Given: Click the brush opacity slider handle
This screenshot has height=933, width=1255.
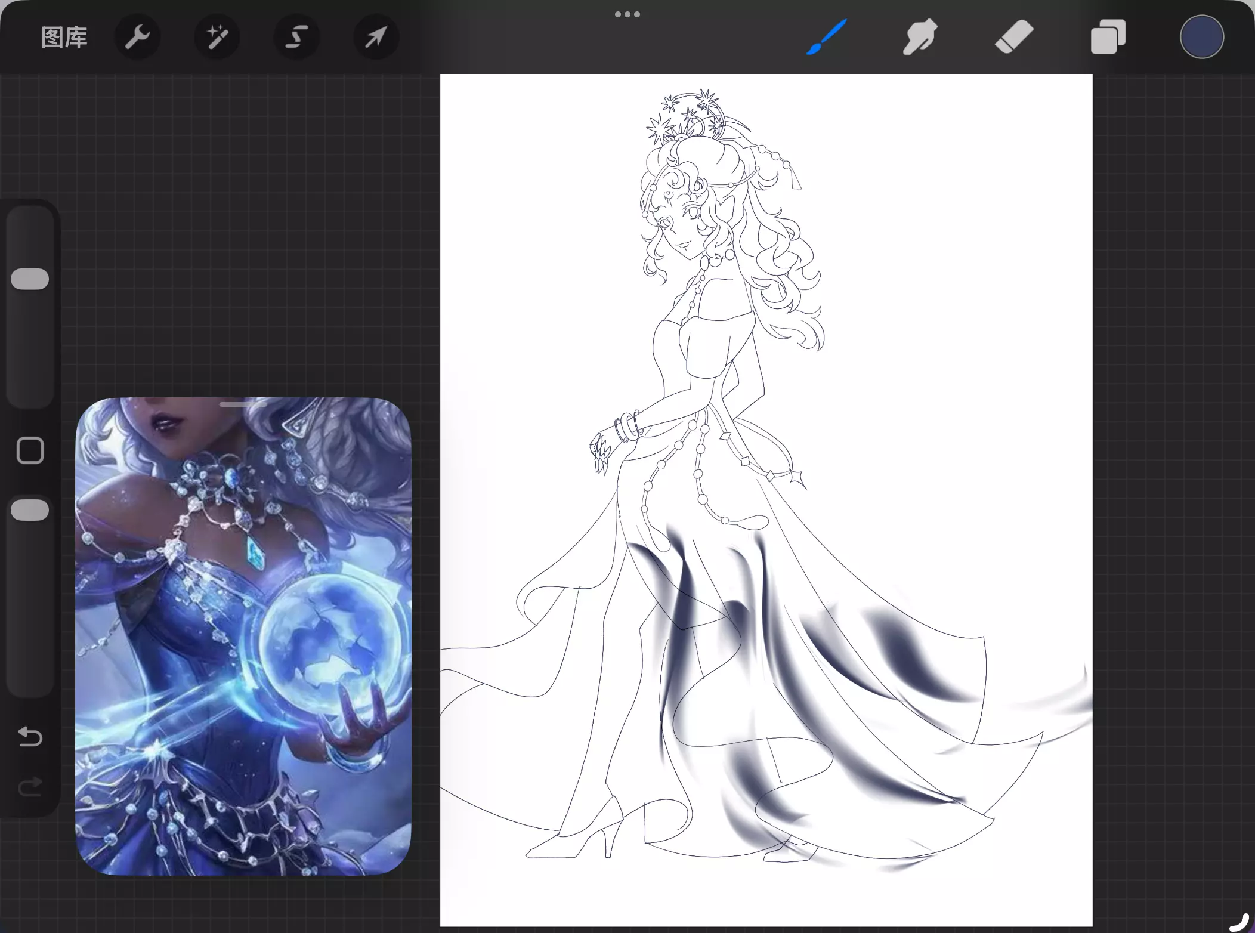Looking at the screenshot, I should click(30, 511).
